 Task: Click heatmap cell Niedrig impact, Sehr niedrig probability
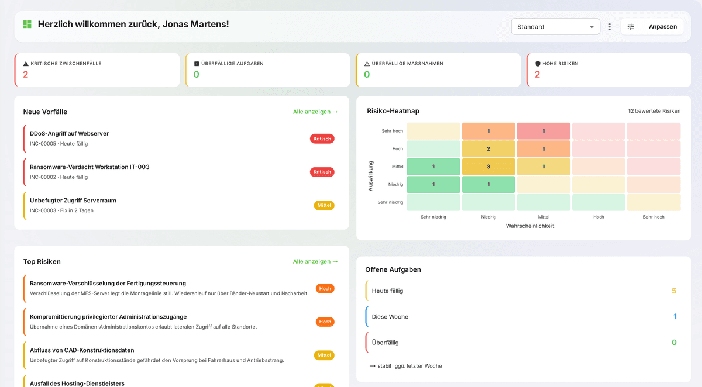433,184
